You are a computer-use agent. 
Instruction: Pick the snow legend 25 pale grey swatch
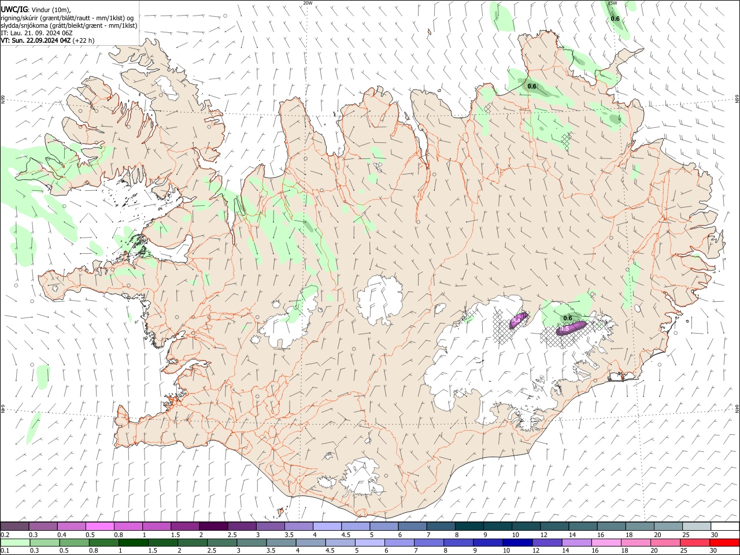[x=697, y=526]
